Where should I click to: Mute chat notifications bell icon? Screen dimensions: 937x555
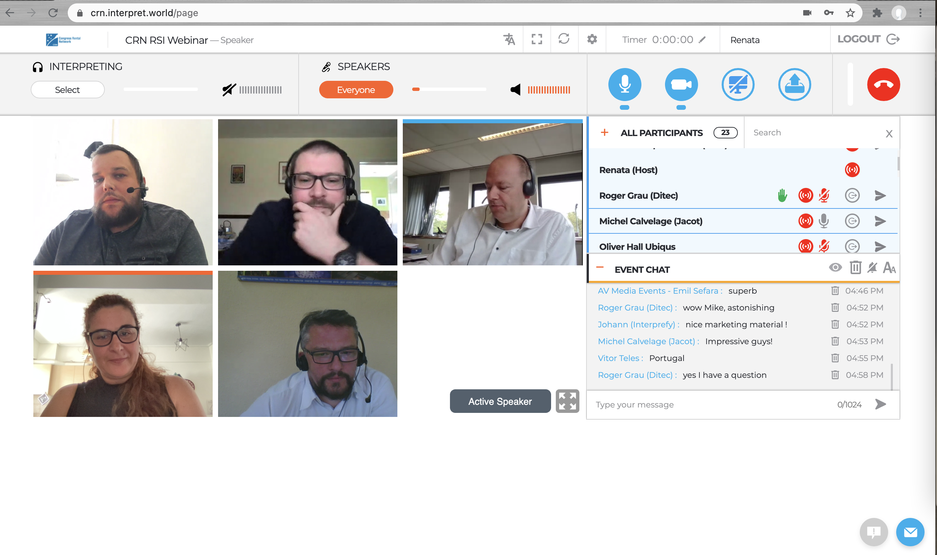click(x=872, y=267)
